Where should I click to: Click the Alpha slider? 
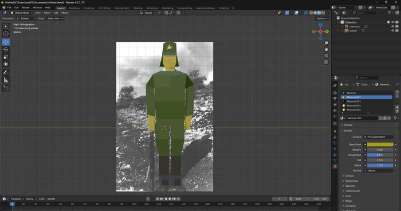tap(380, 166)
